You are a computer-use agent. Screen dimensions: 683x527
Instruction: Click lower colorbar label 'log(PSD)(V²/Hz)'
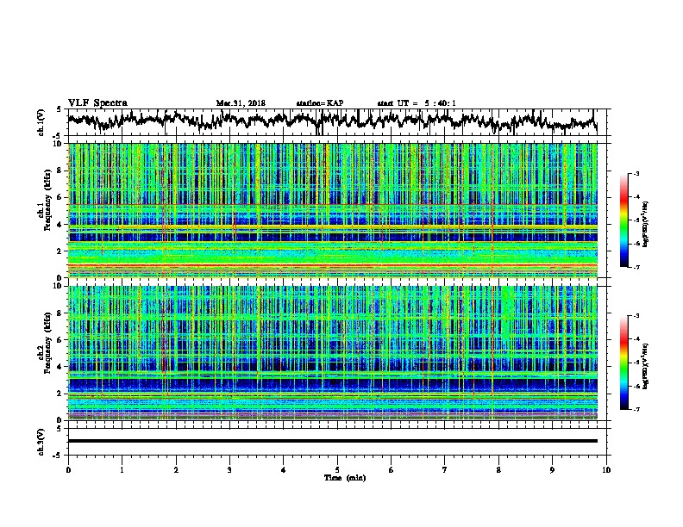pos(645,367)
